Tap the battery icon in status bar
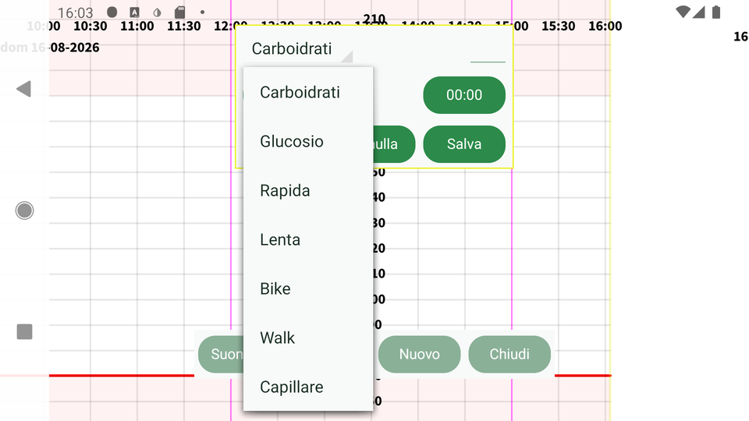 715,12
